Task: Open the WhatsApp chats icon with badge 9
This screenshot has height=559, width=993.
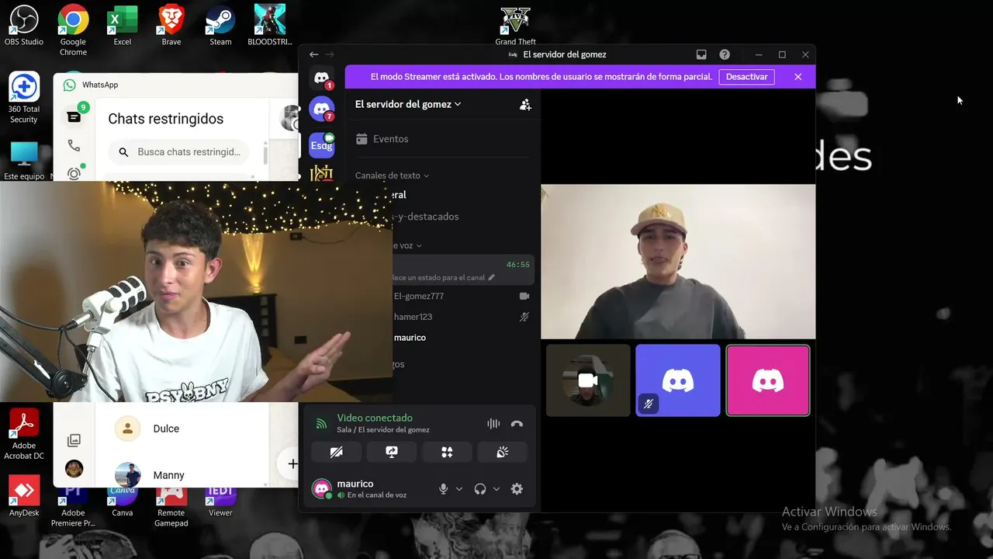Action: coord(74,116)
